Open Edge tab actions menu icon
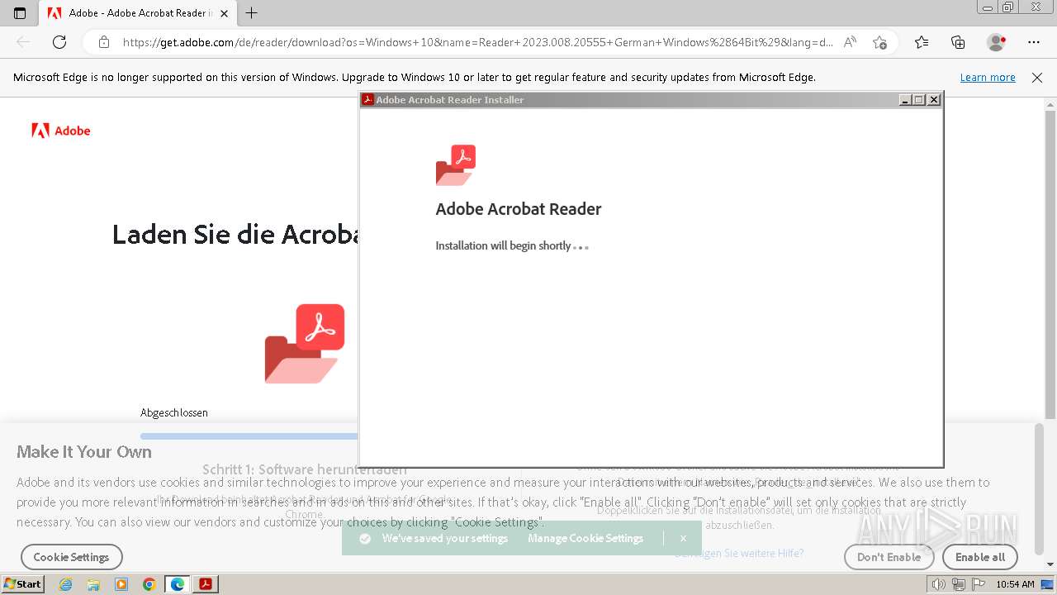The width and height of the screenshot is (1057, 595). (x=20, y=13)
